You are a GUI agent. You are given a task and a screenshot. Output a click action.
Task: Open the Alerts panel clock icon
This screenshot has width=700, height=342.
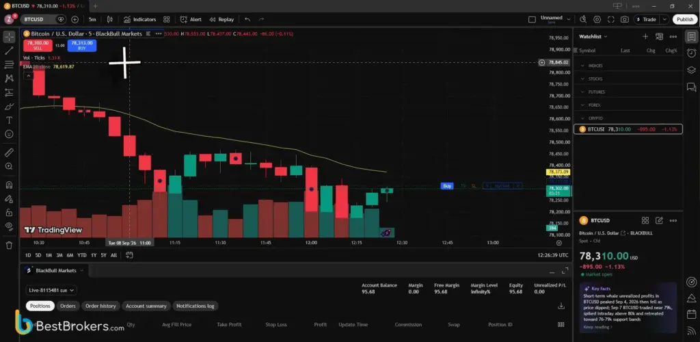692,53
